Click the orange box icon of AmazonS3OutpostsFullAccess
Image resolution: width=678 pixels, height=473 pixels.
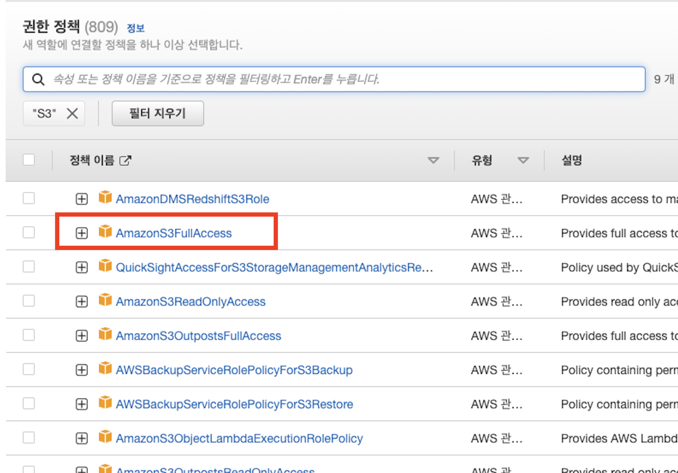(x=105, y=334)
